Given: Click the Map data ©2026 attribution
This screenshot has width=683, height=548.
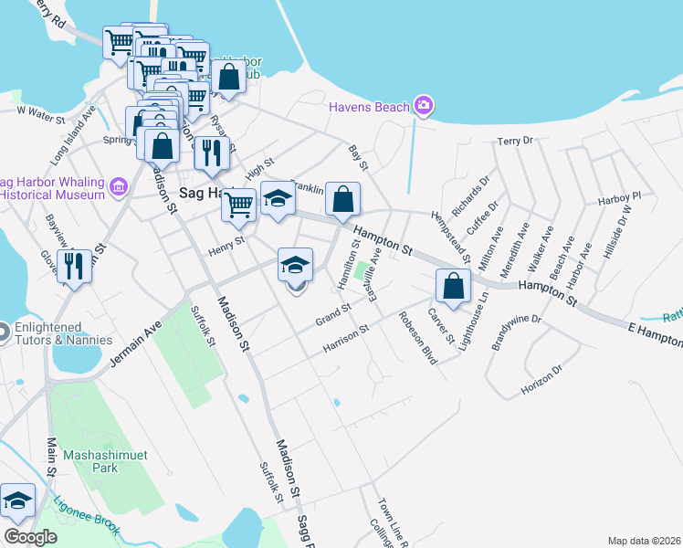Looking at the screenshot, I should coord(645,541).
